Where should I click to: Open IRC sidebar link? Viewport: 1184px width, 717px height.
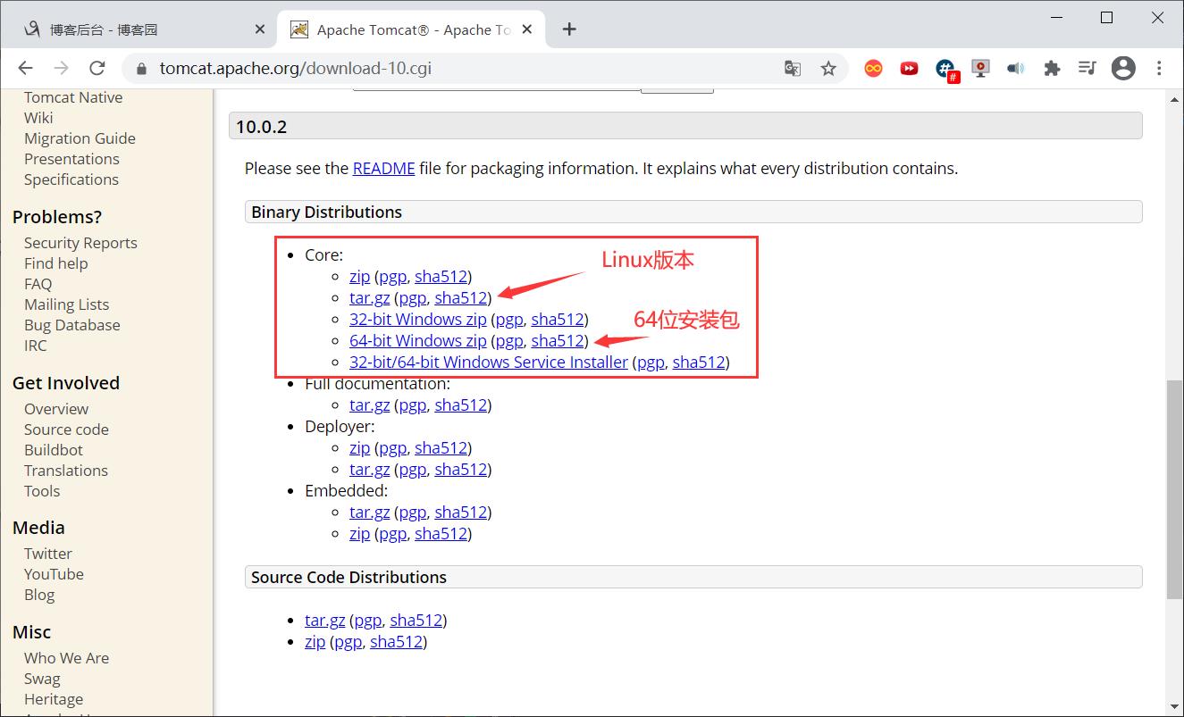pos(36,346)
